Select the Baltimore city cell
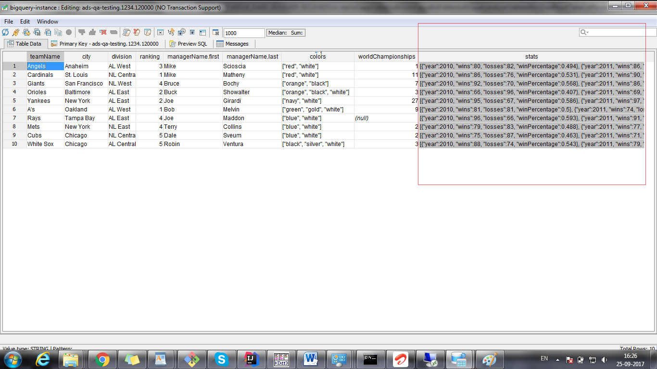This screenshot has width=657, height=369. point(86,92)
